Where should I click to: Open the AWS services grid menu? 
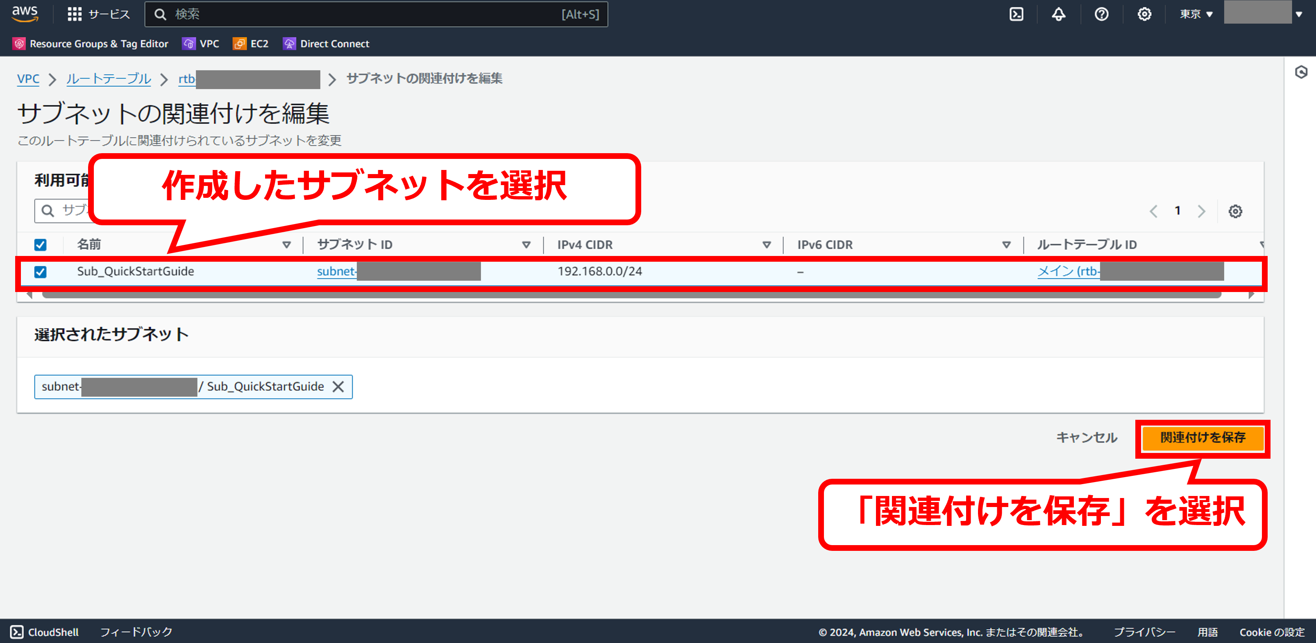click(75, 14)
